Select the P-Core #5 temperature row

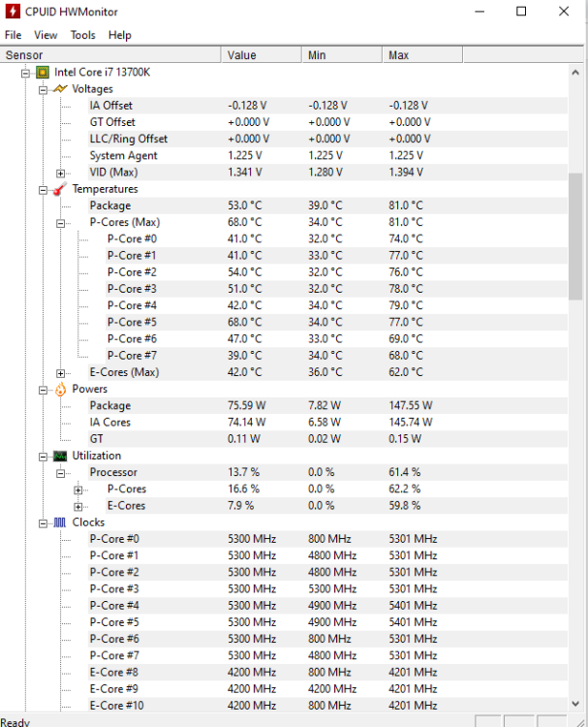(336, 323)
